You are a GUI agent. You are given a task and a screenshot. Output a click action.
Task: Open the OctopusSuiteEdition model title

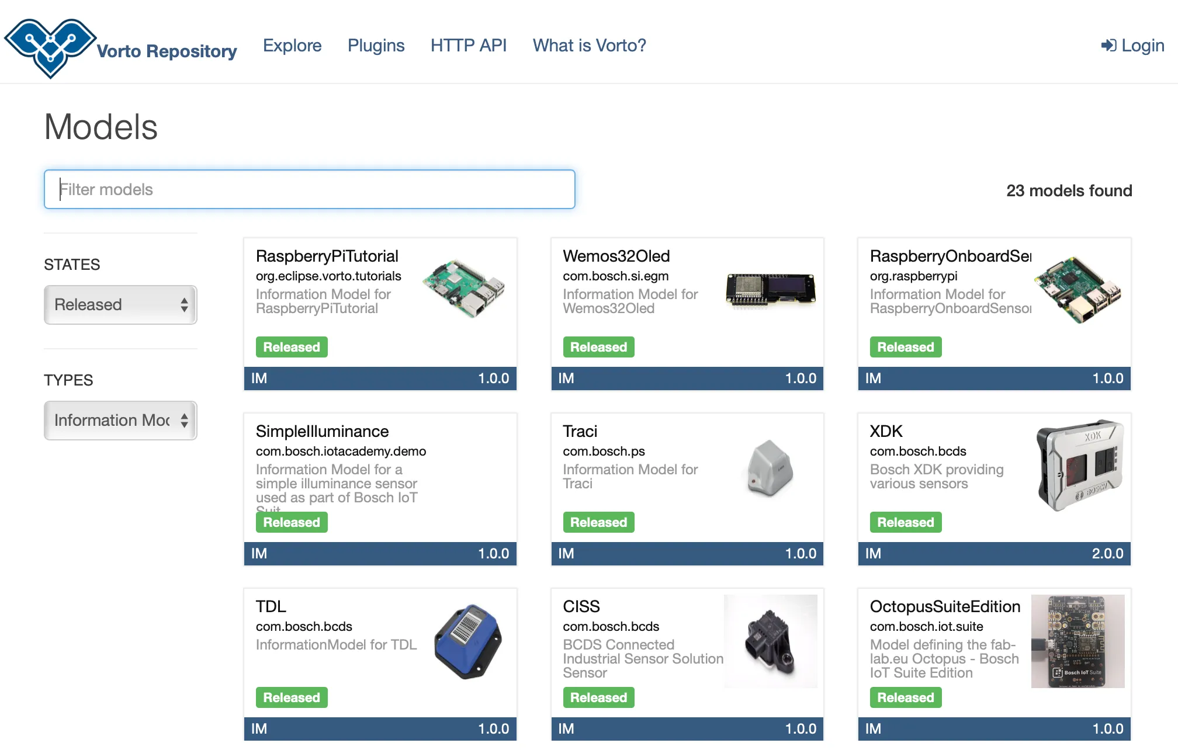pos(945,607)
